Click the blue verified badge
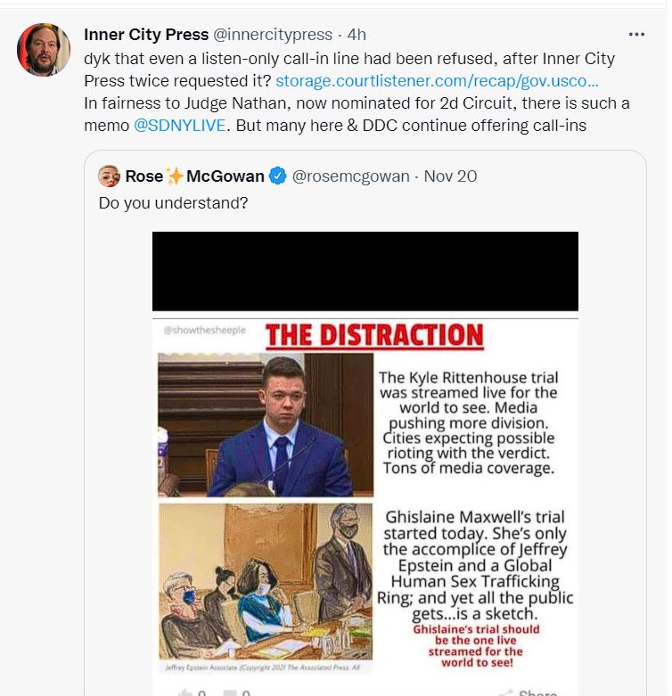This screenshot has width=672, height=696. [278, 176]
